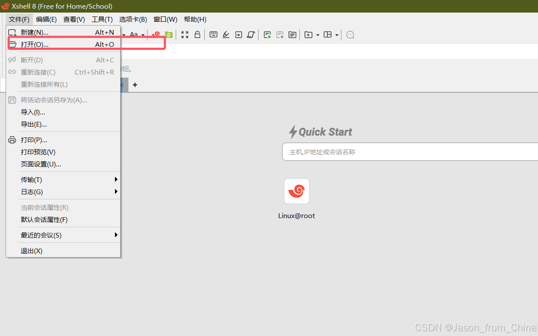Click the red Xshell swirl toolbar icon
538x336 pixels.
click(156, 35)
